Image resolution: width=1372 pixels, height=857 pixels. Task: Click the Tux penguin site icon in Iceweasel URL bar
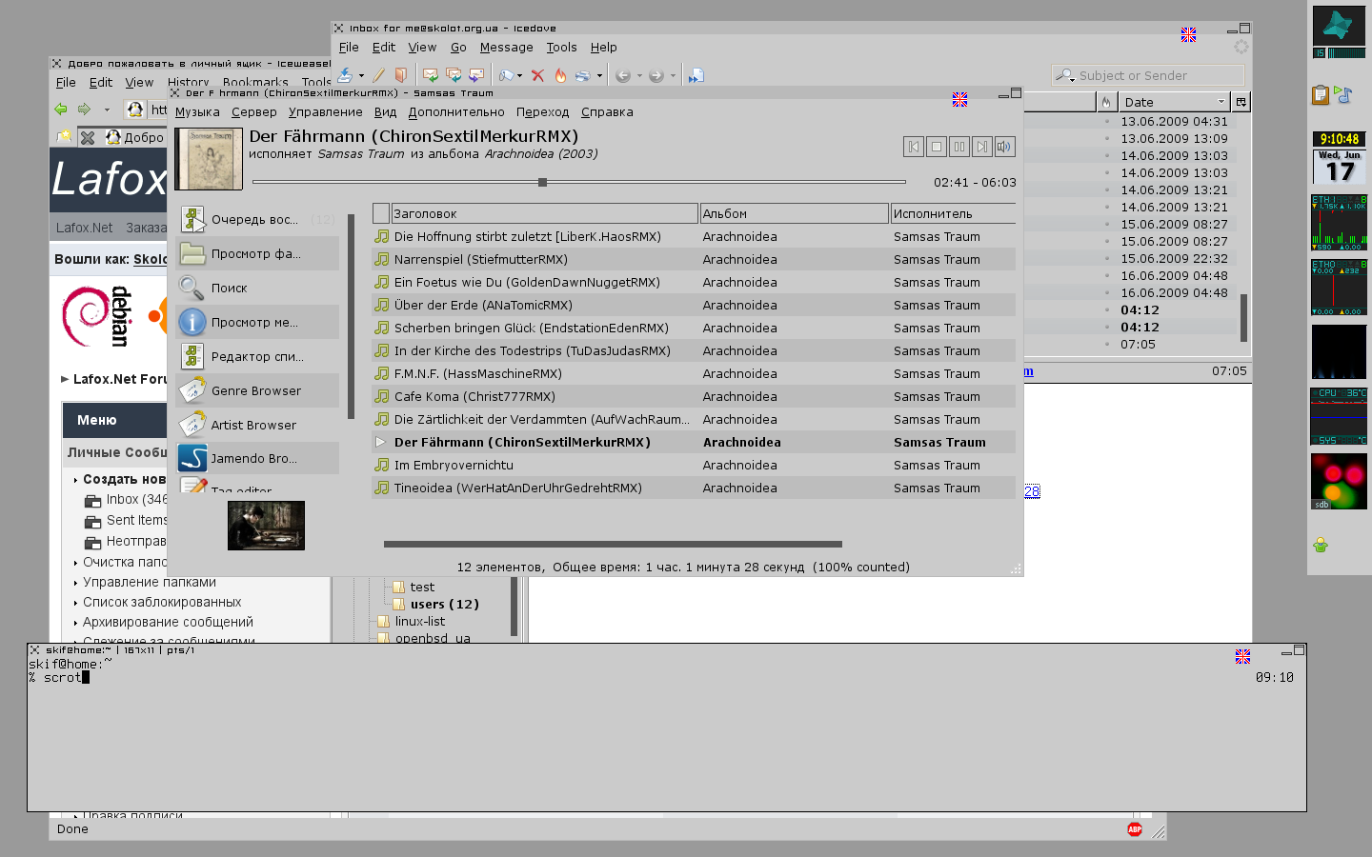135,110
